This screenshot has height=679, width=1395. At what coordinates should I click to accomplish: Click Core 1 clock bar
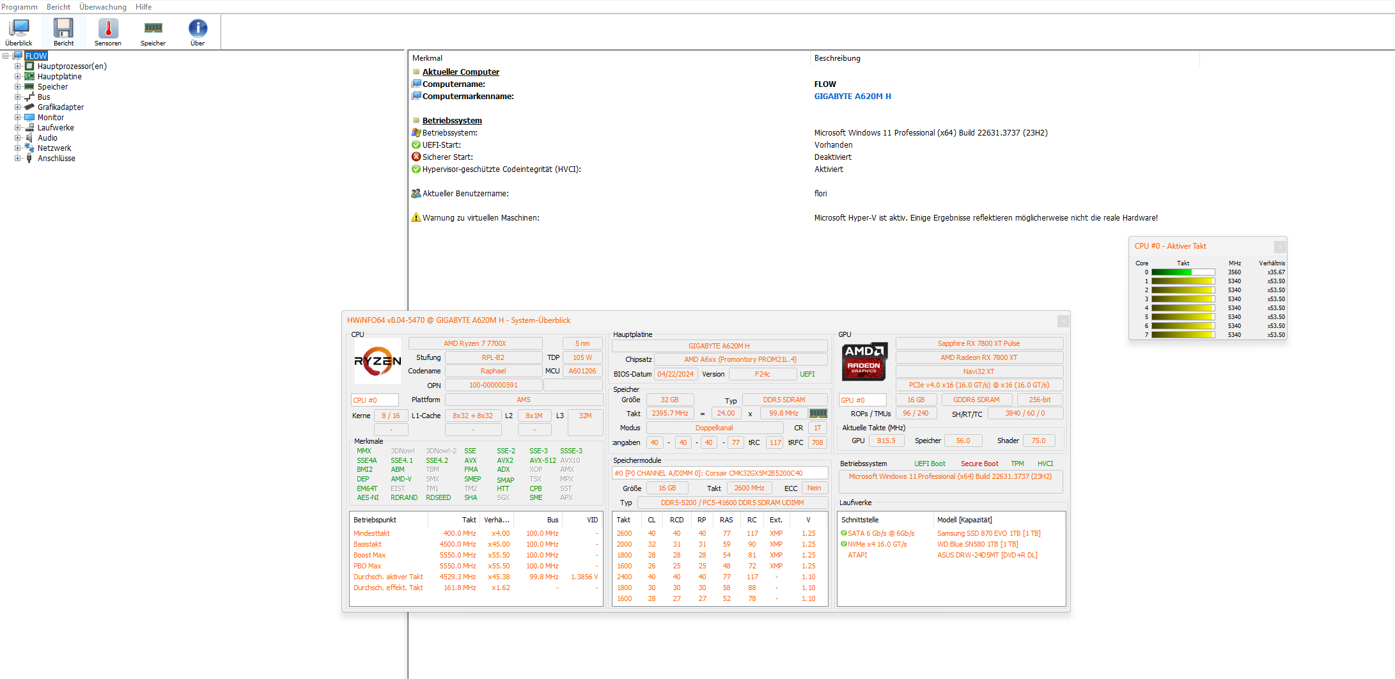pos(1183,281)
